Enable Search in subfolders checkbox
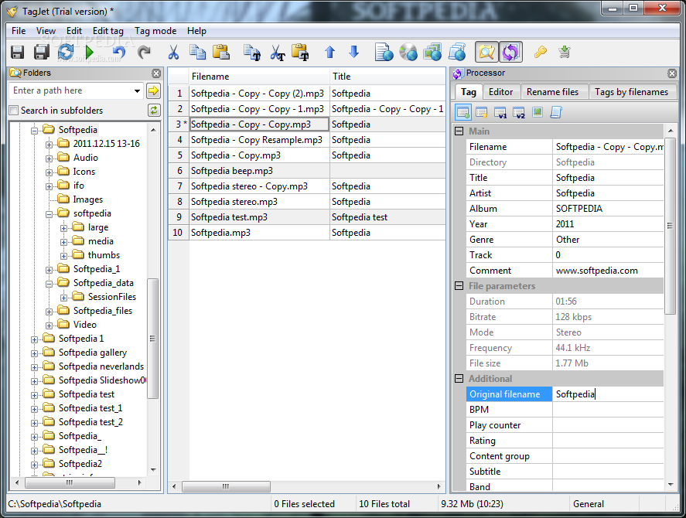Image resolution: width=686 pixels, height=518 pixels. point(15,111)
